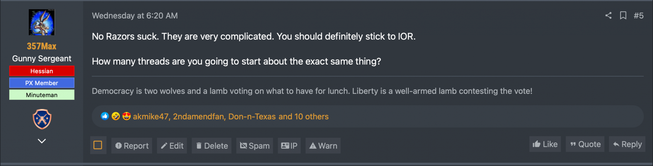Open post number #5 permalink
Screen dimensions: 653x166
point(639,16)
